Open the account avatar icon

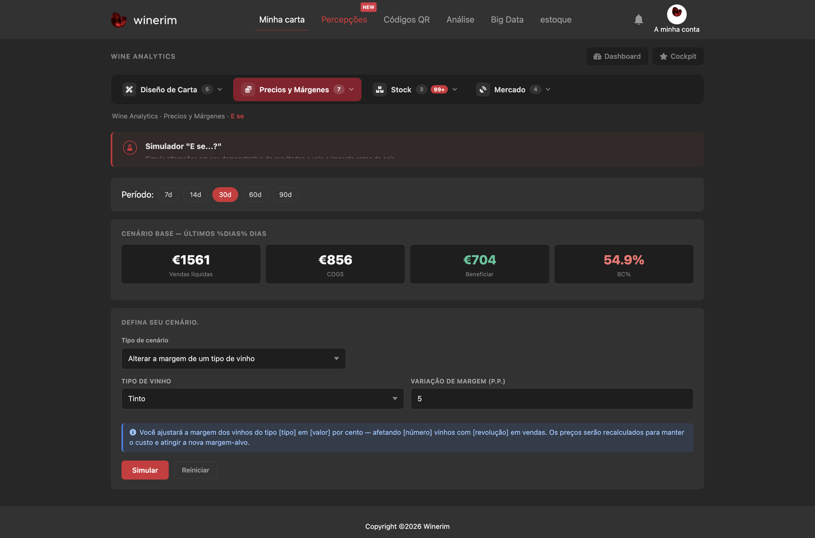tap(676, 14)
